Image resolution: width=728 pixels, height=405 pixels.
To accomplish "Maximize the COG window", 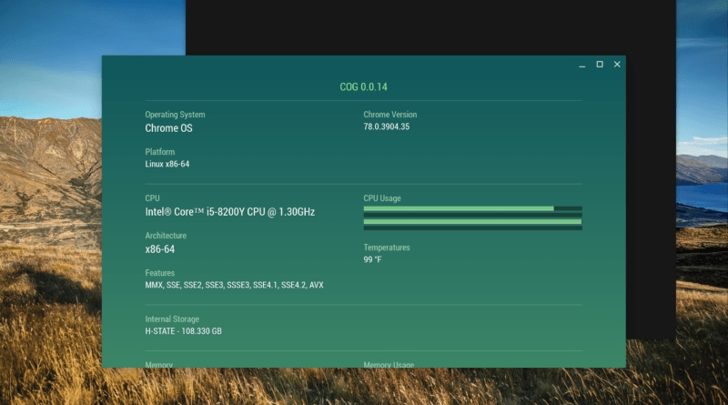I will (x=600, y=65).
